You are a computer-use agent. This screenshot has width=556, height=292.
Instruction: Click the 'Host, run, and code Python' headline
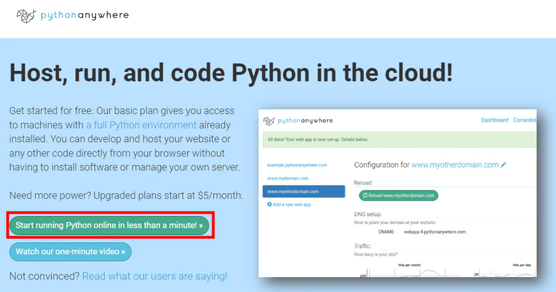(231, 73)
